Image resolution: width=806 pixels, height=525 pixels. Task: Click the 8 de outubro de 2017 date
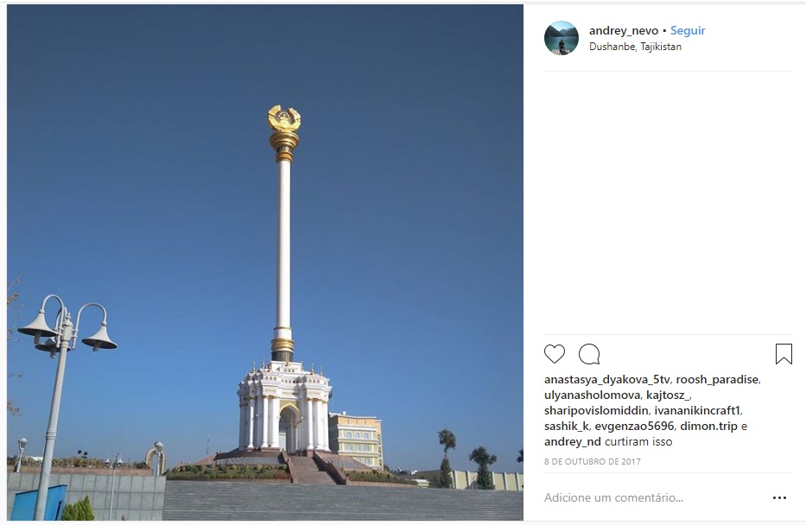click(592, 461)
